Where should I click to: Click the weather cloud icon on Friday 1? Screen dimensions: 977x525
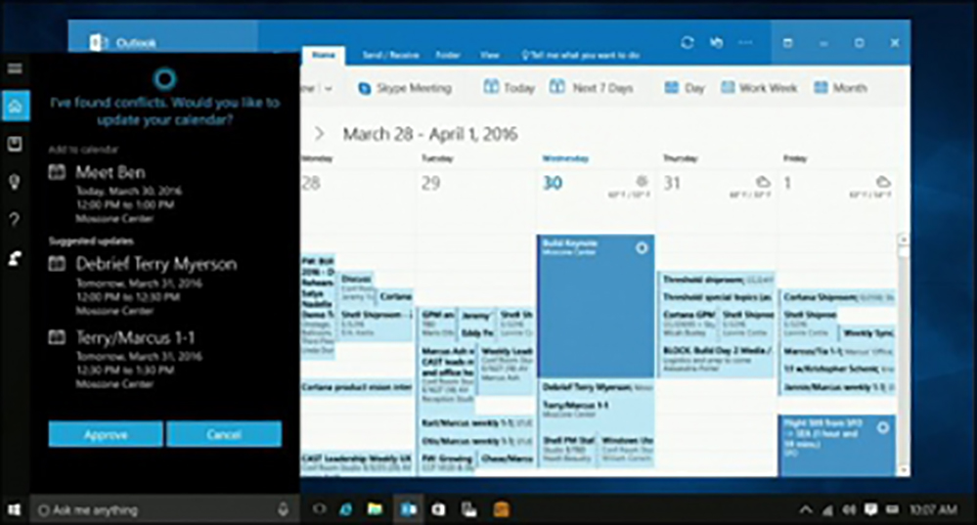pyautogui.click(x=883, y=182)
